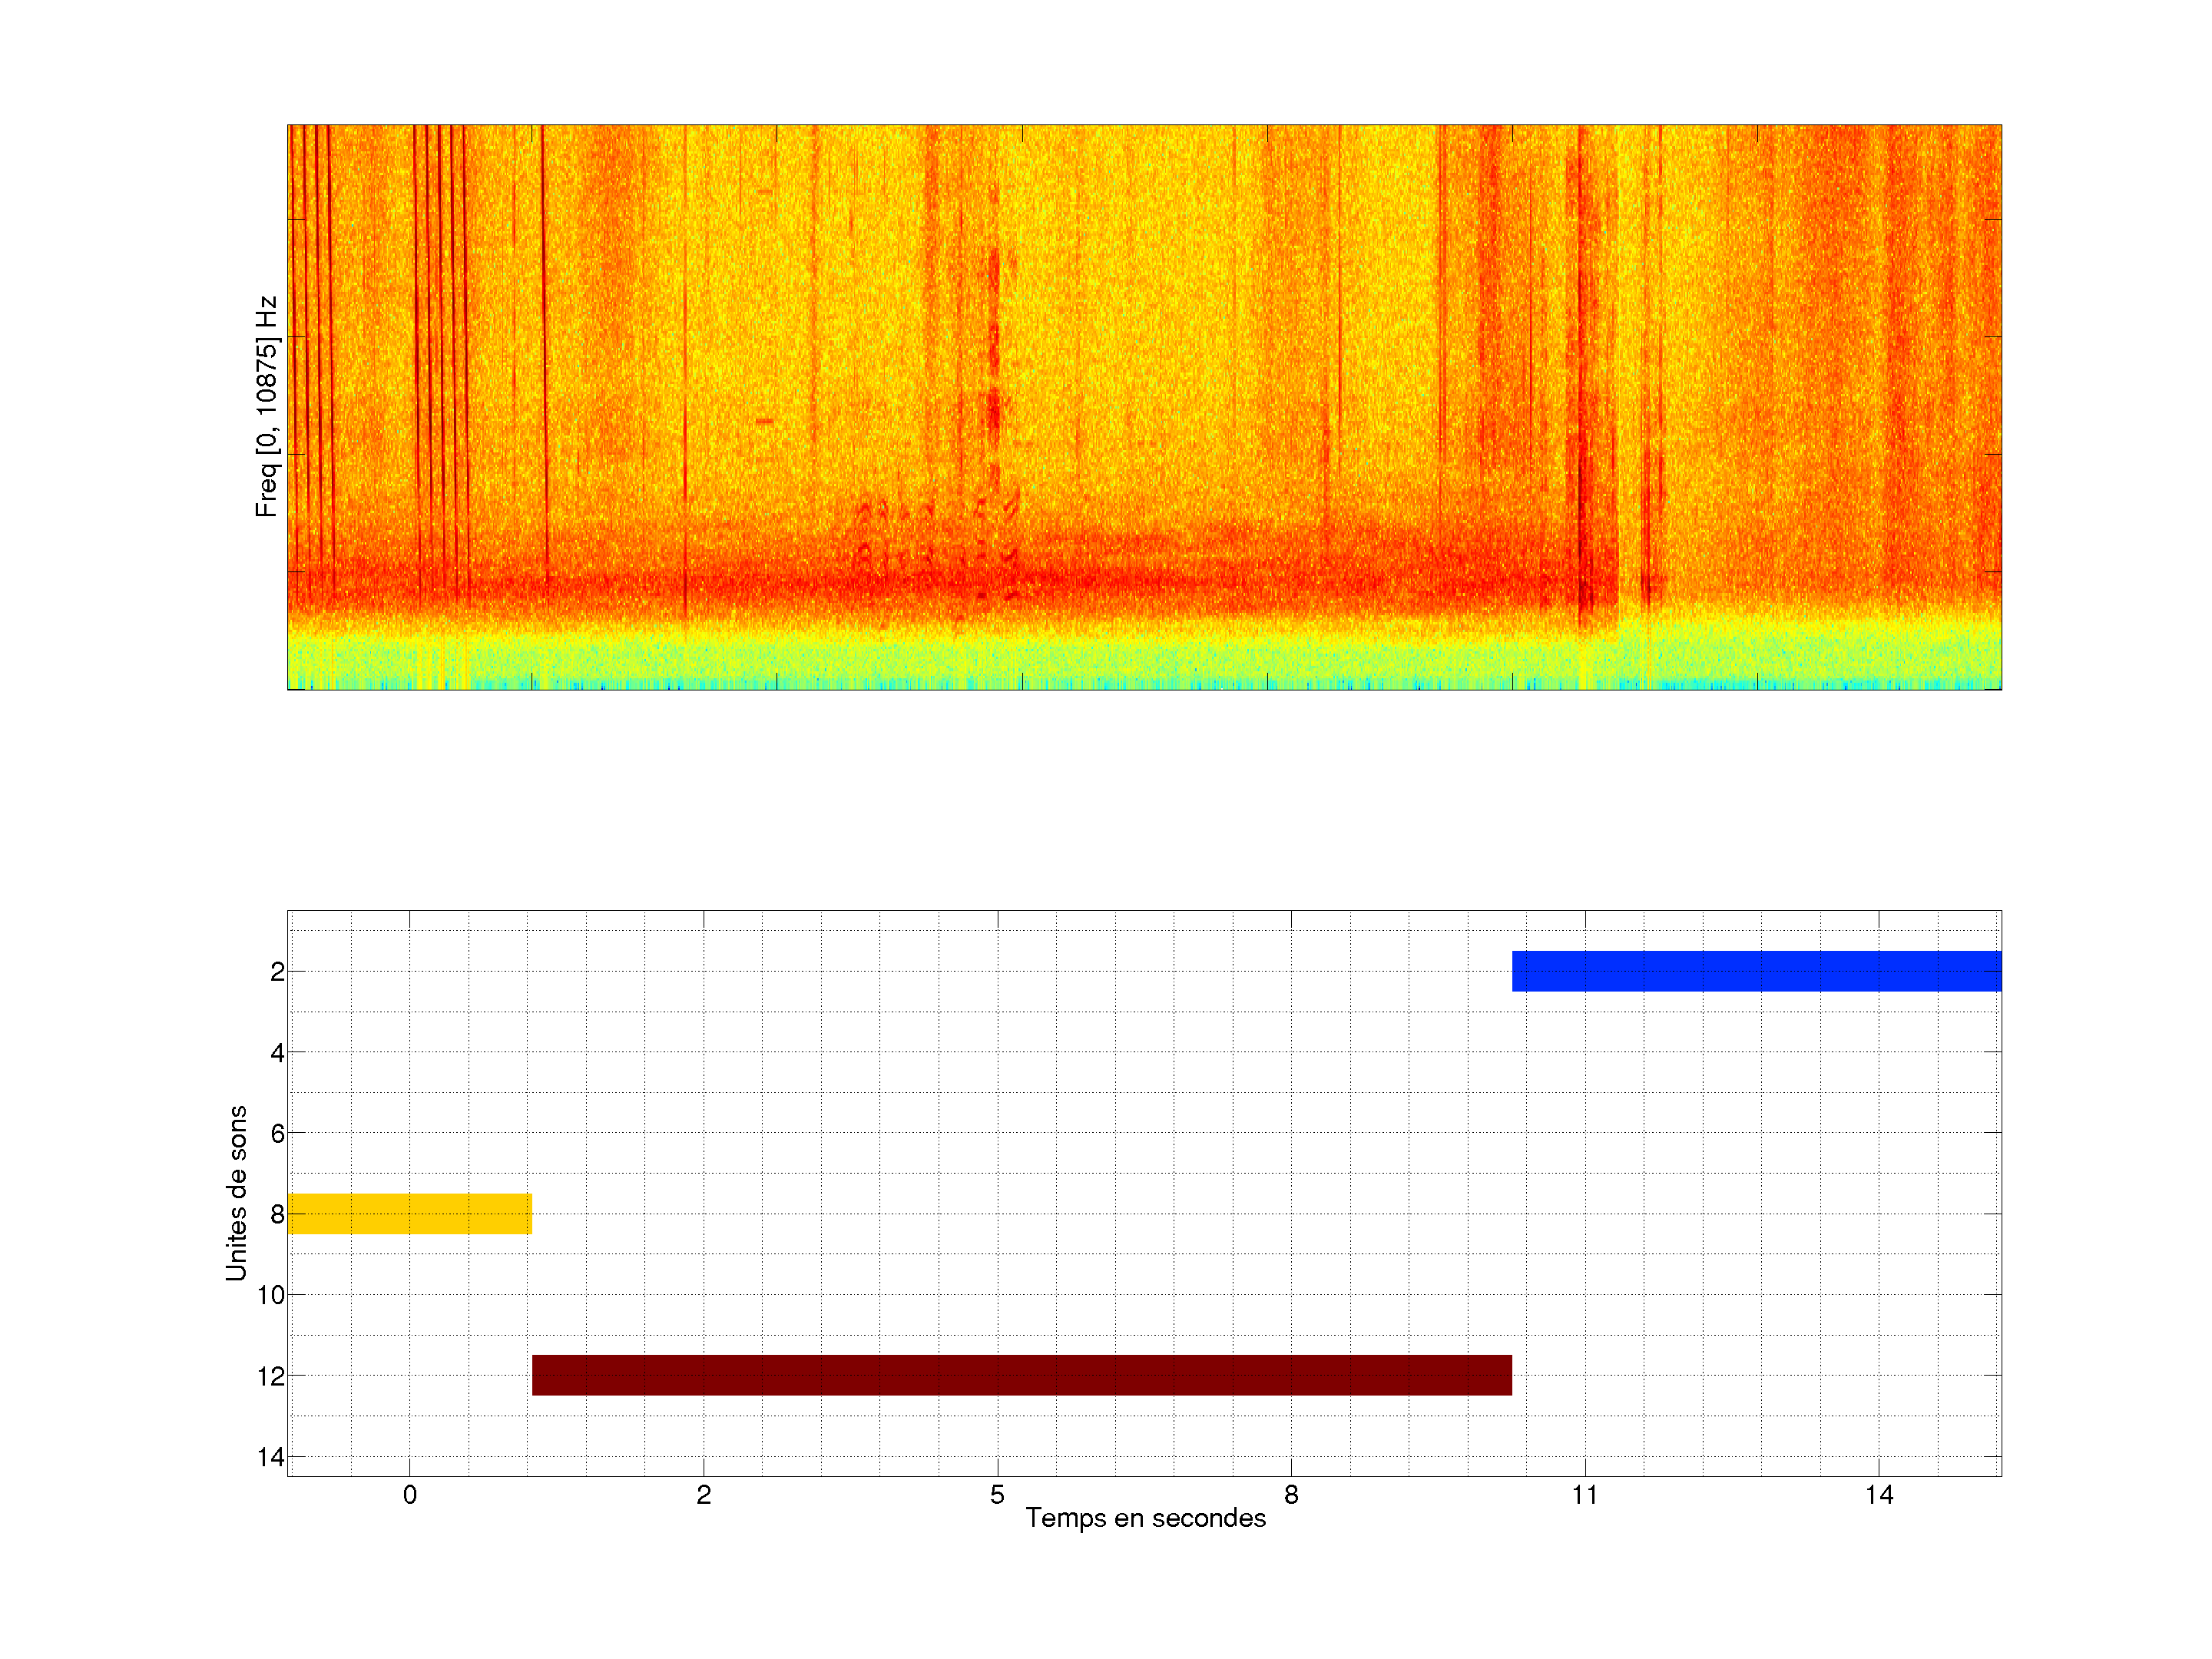
Task: Select the 'Unites de sons' axis label
Action: [x=236, y=1193]
